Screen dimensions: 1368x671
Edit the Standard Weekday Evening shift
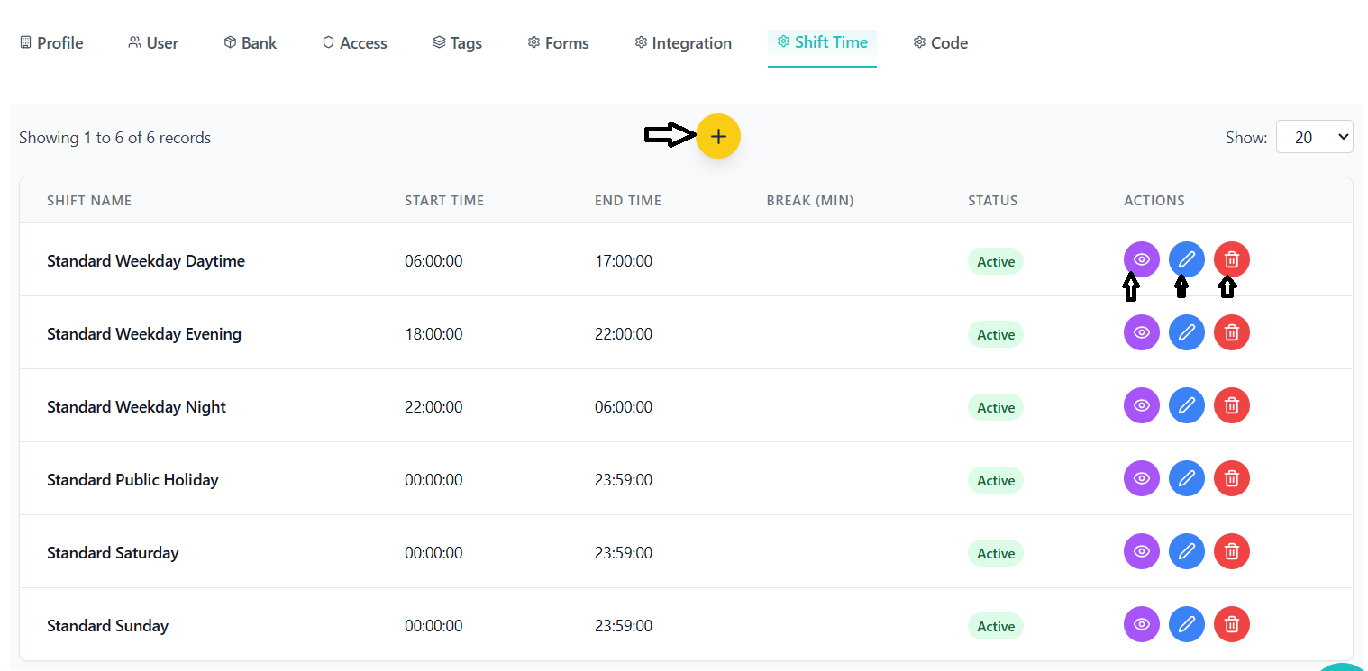tap(1186, 333)
